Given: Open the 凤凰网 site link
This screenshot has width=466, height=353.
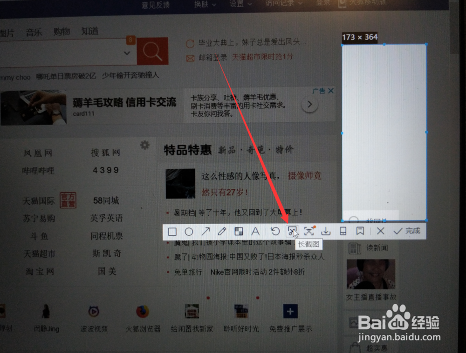Looking at the screenshot, I should click(38, 153).
